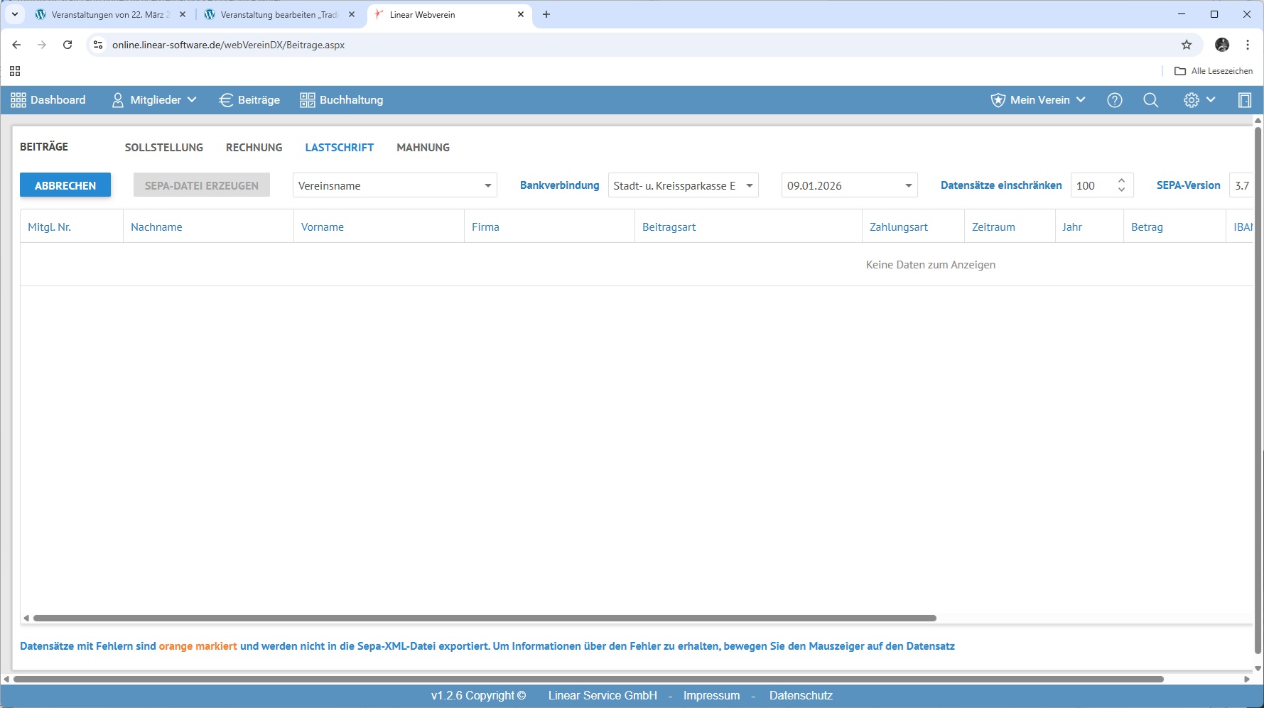
Task: Expand the Mitglieder dropdown menu
Action: coord(154,100)
